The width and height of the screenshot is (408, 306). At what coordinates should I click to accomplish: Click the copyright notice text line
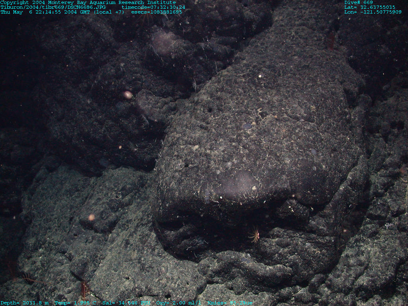[x=88, y=2]
